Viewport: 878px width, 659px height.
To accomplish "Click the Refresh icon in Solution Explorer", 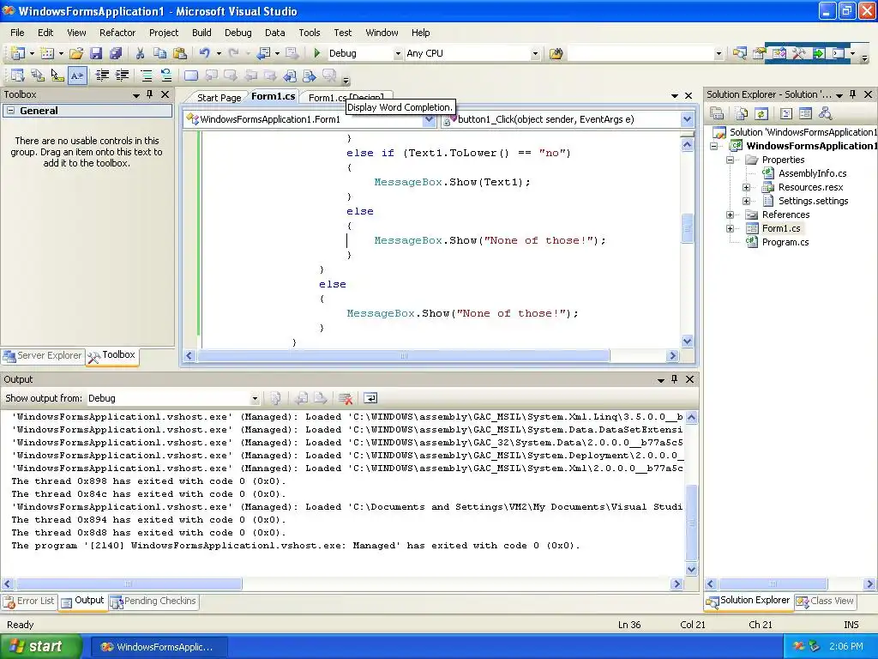I will (761, 114).
